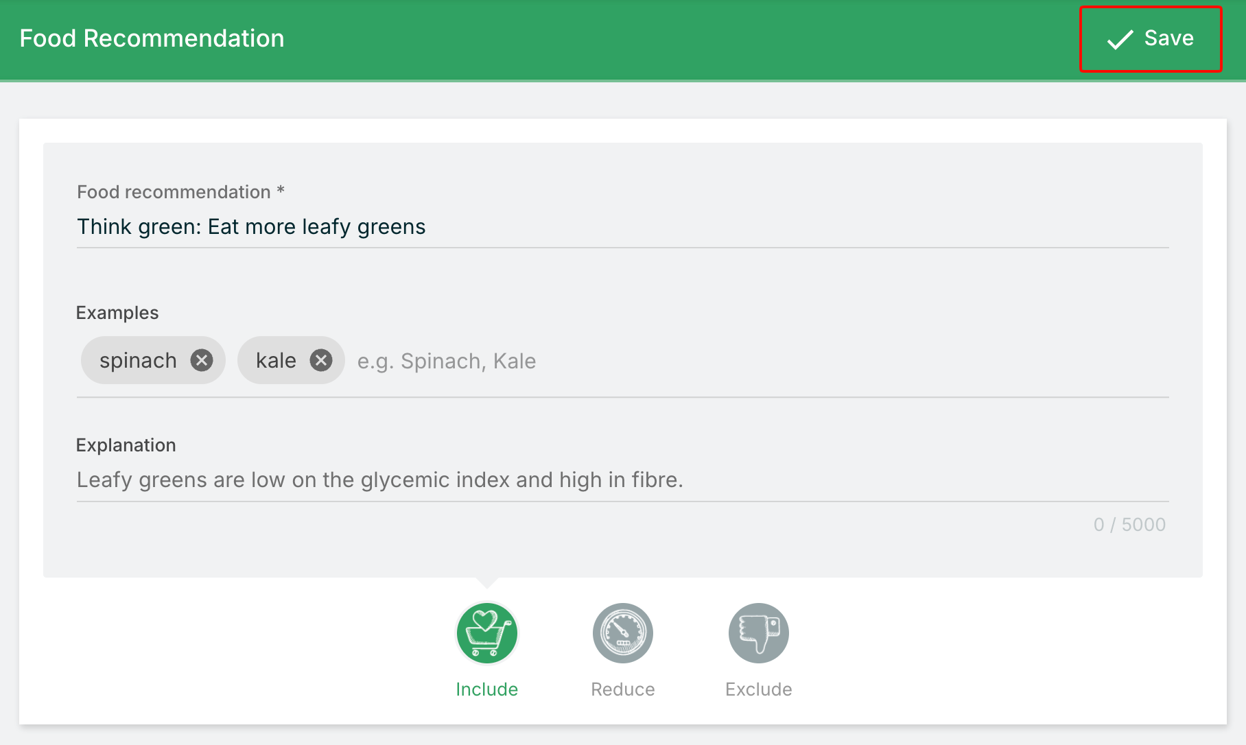Click the examples input placeholder text

[x=447, y=362]
